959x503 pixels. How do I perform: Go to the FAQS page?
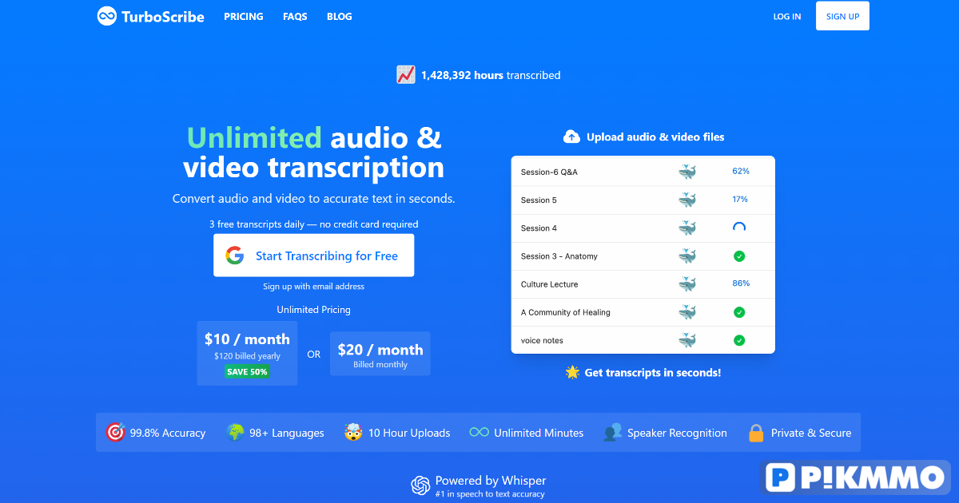tap(295, 16)
